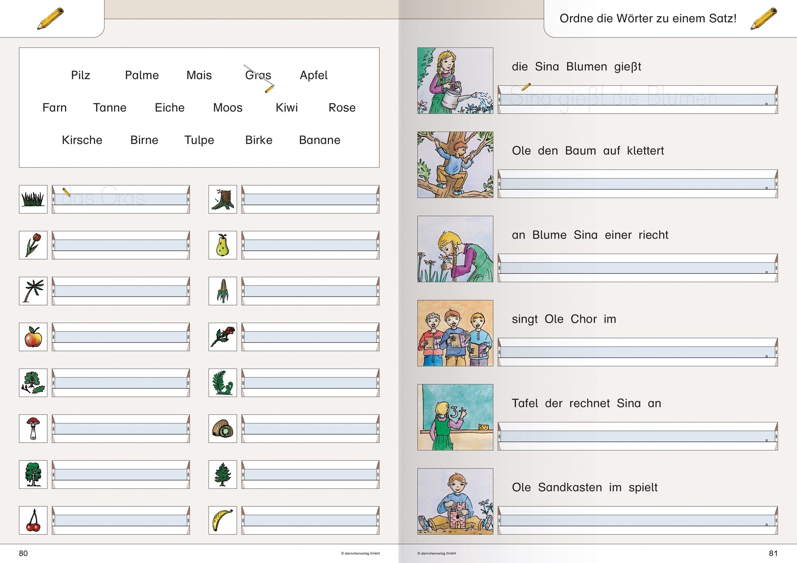The width and height of the screenshot is (797, 563).
Task: Select the choir singing illustration
Action: coord(455,333)
